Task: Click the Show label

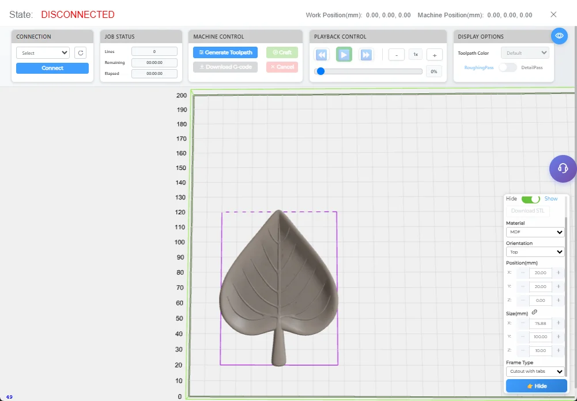Action: (x=551, y=199)
